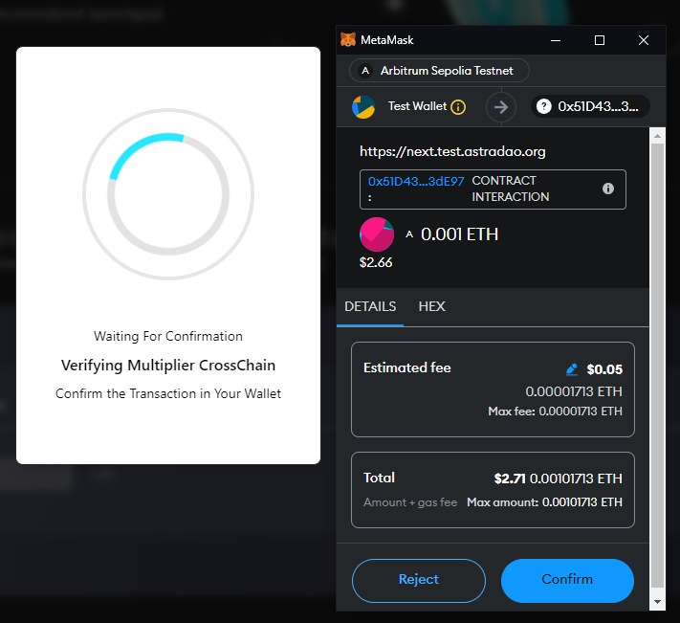This screenshot has width=680, height=623.
Task: Click the Confirm the Transaction in Your Wallet text
Action: point(168,393)
